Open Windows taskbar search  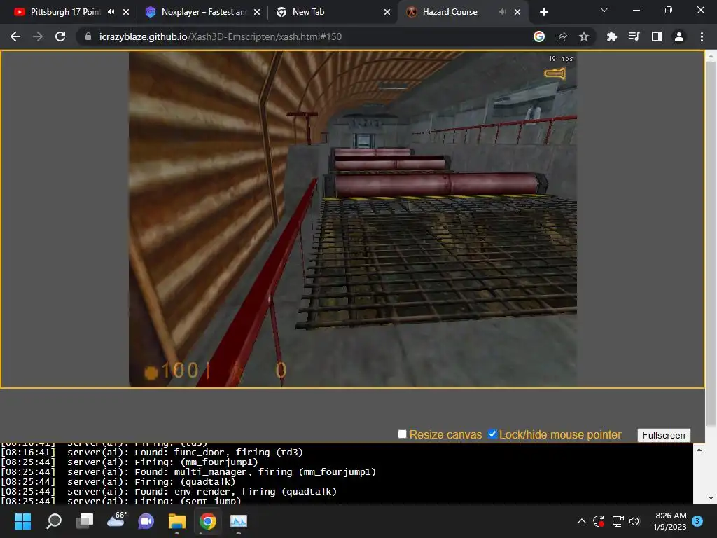pyautogui.click(x=54, y=521)
